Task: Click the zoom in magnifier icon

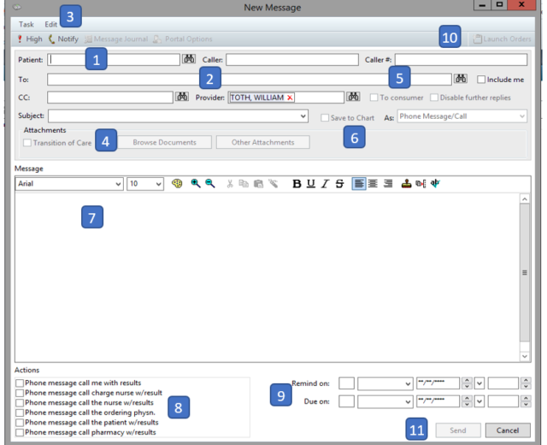Action: pos(196,184)
